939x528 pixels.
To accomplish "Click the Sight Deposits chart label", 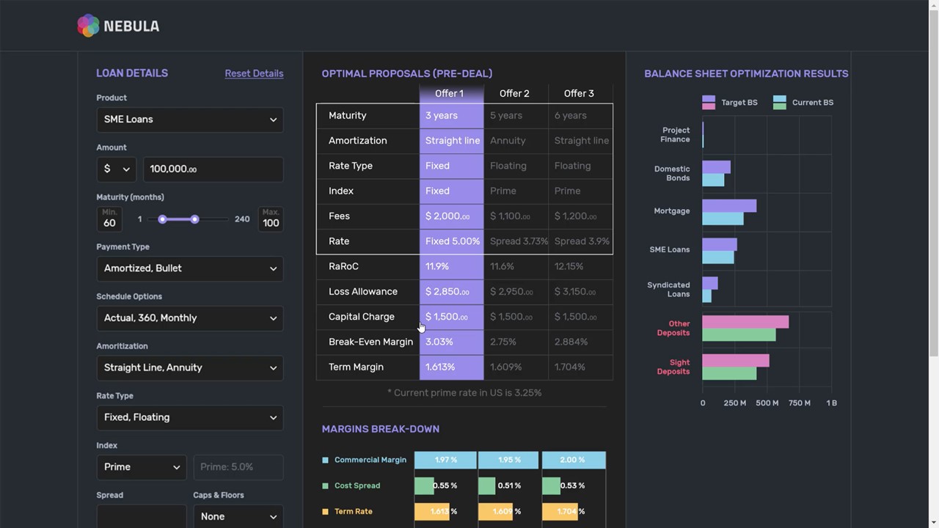I will click(x=673, y=367).
